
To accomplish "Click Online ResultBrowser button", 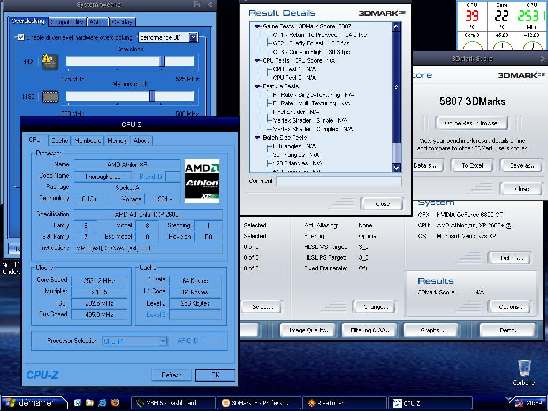I will point(472,123).
